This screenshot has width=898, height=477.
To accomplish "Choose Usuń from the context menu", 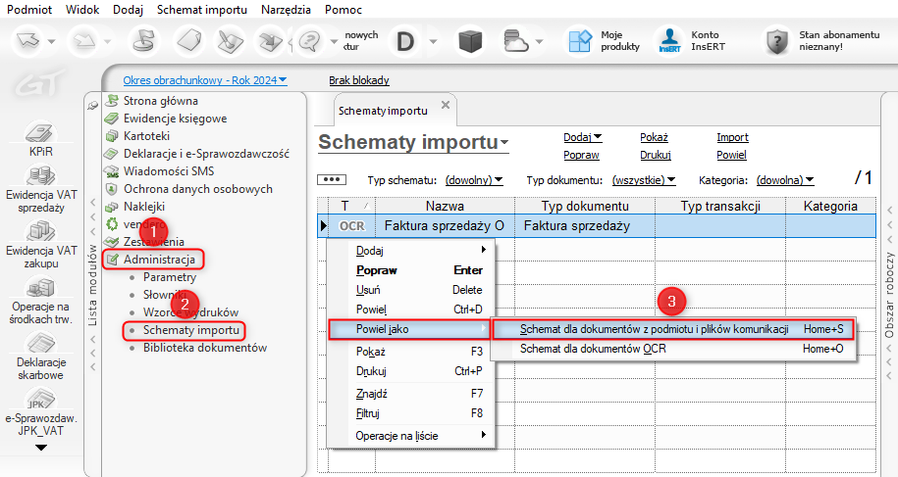I will [368, 290].
